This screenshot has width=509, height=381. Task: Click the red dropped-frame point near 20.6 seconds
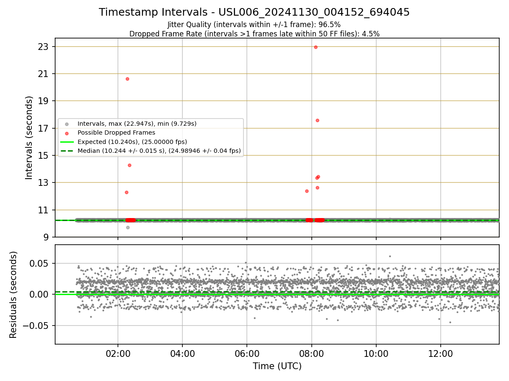pos(127,79)
